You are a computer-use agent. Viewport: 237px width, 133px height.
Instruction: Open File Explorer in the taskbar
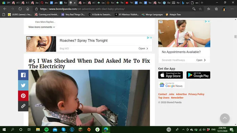click(x=38, y=130)
